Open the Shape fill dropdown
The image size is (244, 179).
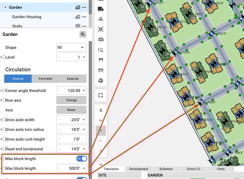(71, 47)
